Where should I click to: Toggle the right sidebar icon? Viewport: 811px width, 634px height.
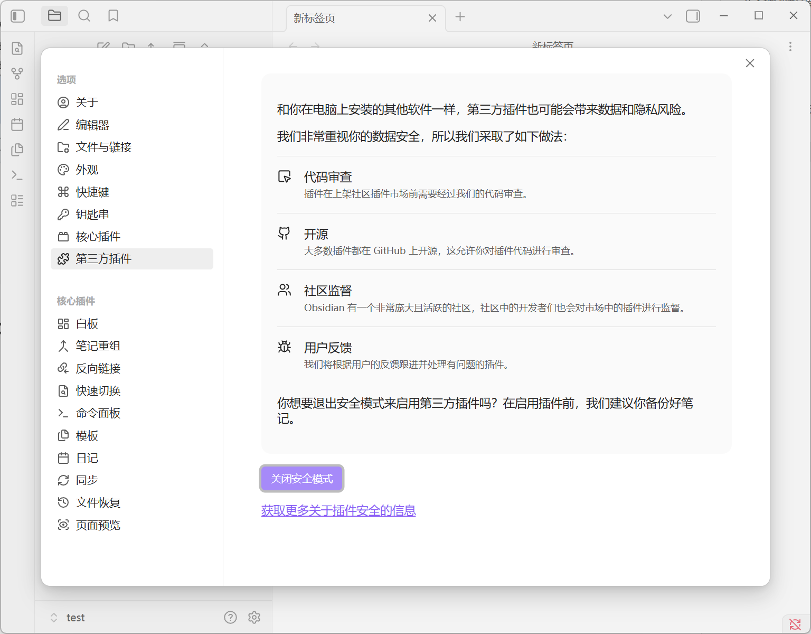pos(693,16)
